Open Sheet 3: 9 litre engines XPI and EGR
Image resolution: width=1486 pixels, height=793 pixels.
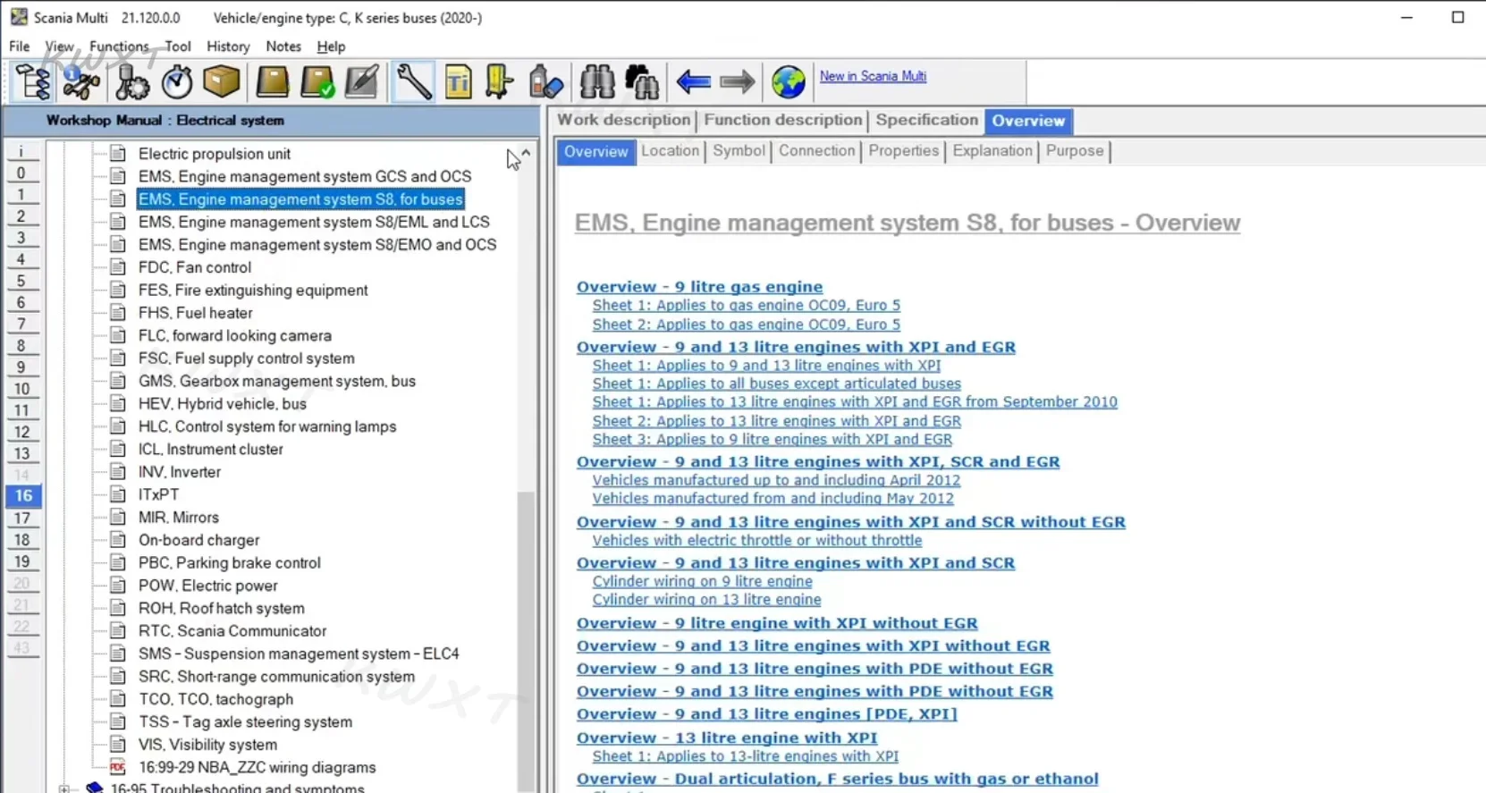pyautogui.click(x=772, y=439)
